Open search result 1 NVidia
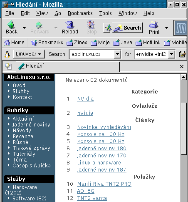The width and height of the screenshot is (188, 202). coord(85,99)
